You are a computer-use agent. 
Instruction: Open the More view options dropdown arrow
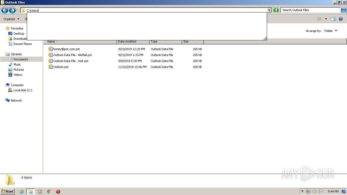tap(326, 19)
